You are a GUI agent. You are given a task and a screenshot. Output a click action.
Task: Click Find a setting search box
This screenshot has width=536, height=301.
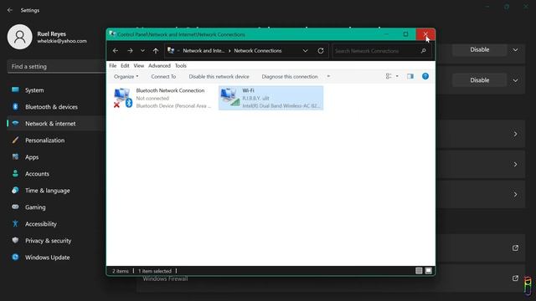point(56,67)
